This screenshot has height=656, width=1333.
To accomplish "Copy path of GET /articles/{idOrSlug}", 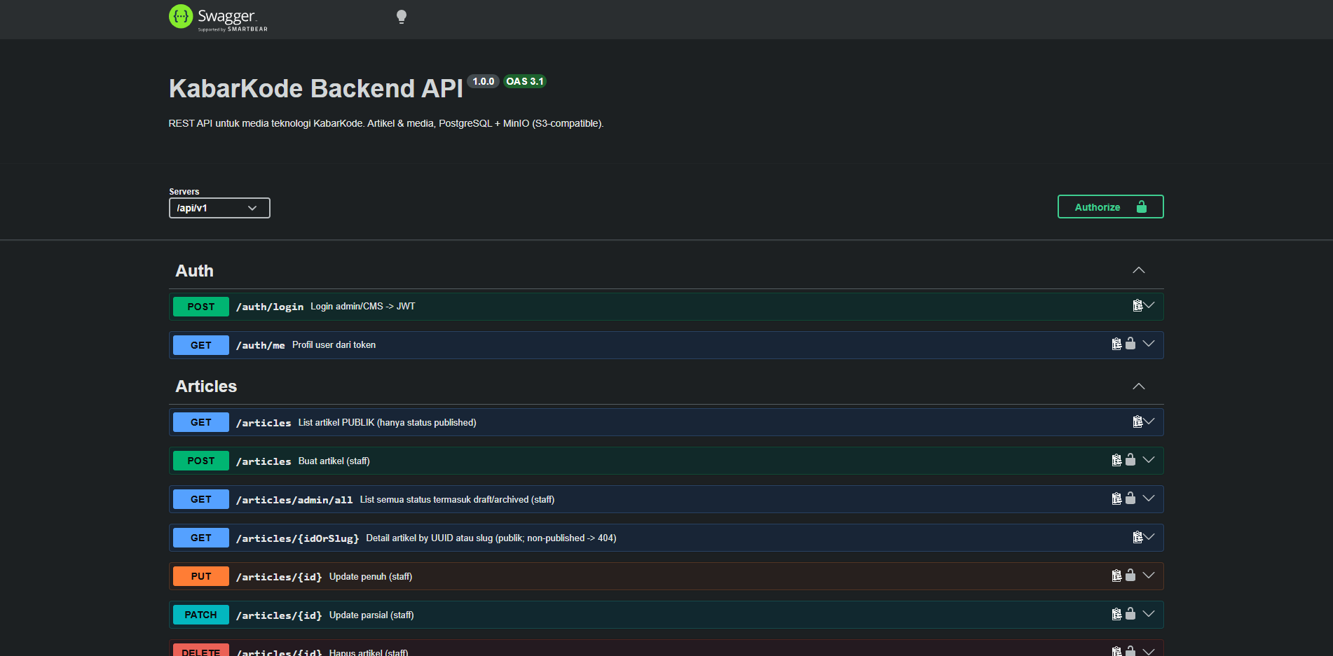I will pos(1137,537).
